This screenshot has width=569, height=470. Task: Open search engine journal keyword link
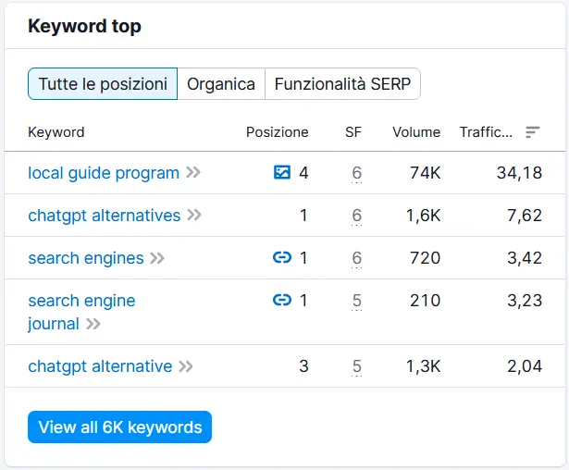click(81, 301)
